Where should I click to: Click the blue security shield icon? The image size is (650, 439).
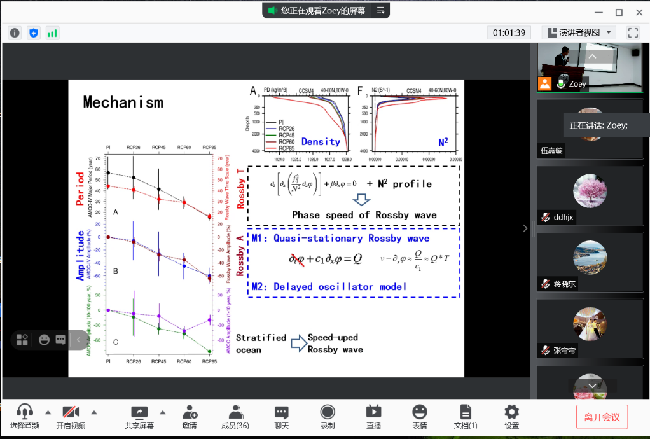pyautogui.click(x=34, y=32)
